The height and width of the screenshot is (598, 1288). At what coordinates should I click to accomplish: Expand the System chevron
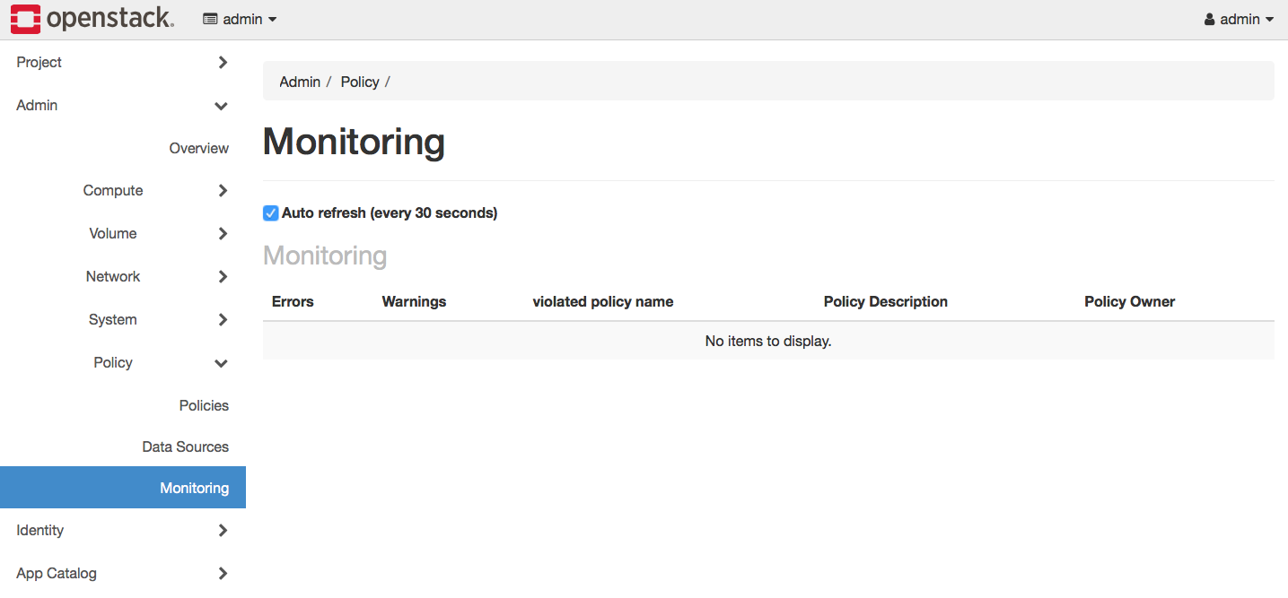(223, 319)
